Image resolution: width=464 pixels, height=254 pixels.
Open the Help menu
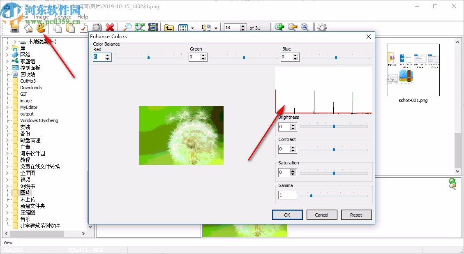pyautogui.click(x=83, y=17)
